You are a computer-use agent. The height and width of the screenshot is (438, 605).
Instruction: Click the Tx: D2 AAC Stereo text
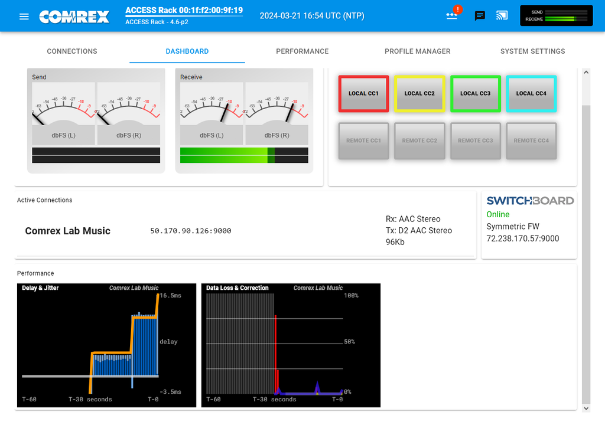click(x=419, y=231)
